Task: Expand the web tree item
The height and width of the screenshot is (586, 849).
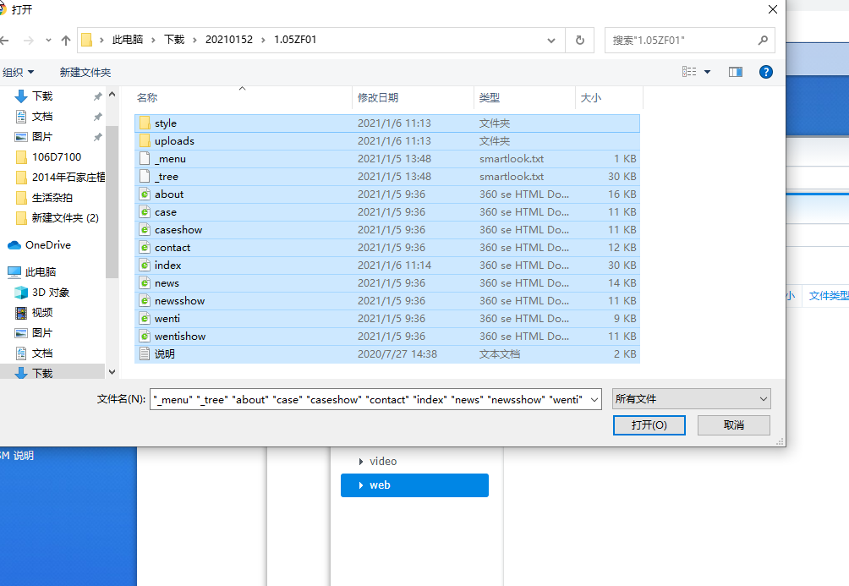Action: [362, 485]
